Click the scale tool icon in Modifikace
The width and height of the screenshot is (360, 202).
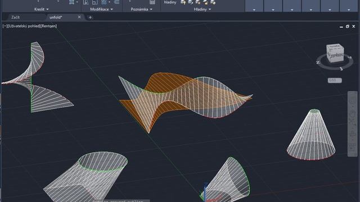coord(95,2)
